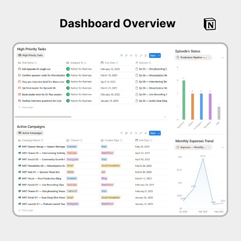Click the green Published bar in Episode's Status
The width and height of the screenshot is (241, 241).
click(184, 100)
